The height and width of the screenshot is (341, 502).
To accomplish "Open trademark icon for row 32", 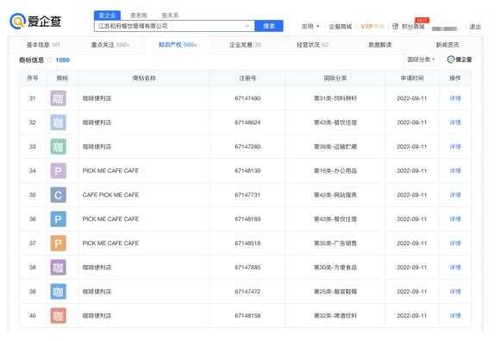I will point(59,123).
